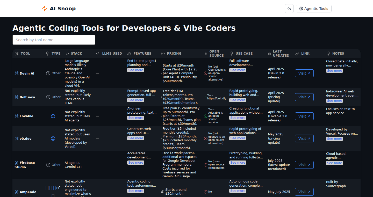
Task: Expand Lovable features with See more
Action: point(136,118)
